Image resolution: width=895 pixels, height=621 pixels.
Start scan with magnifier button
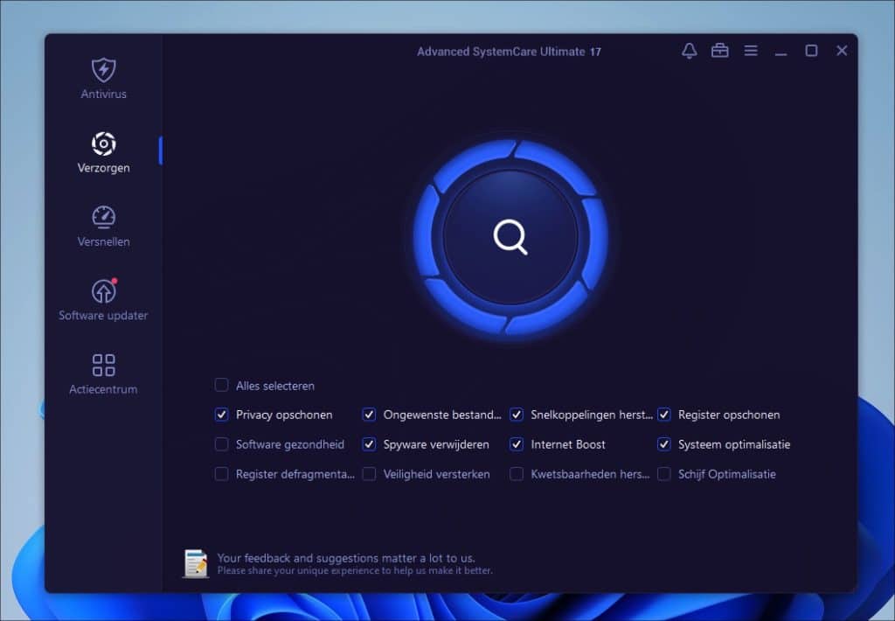[510, 237]
